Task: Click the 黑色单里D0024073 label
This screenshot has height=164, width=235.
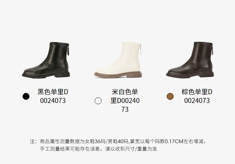Action: coord(53,96)
